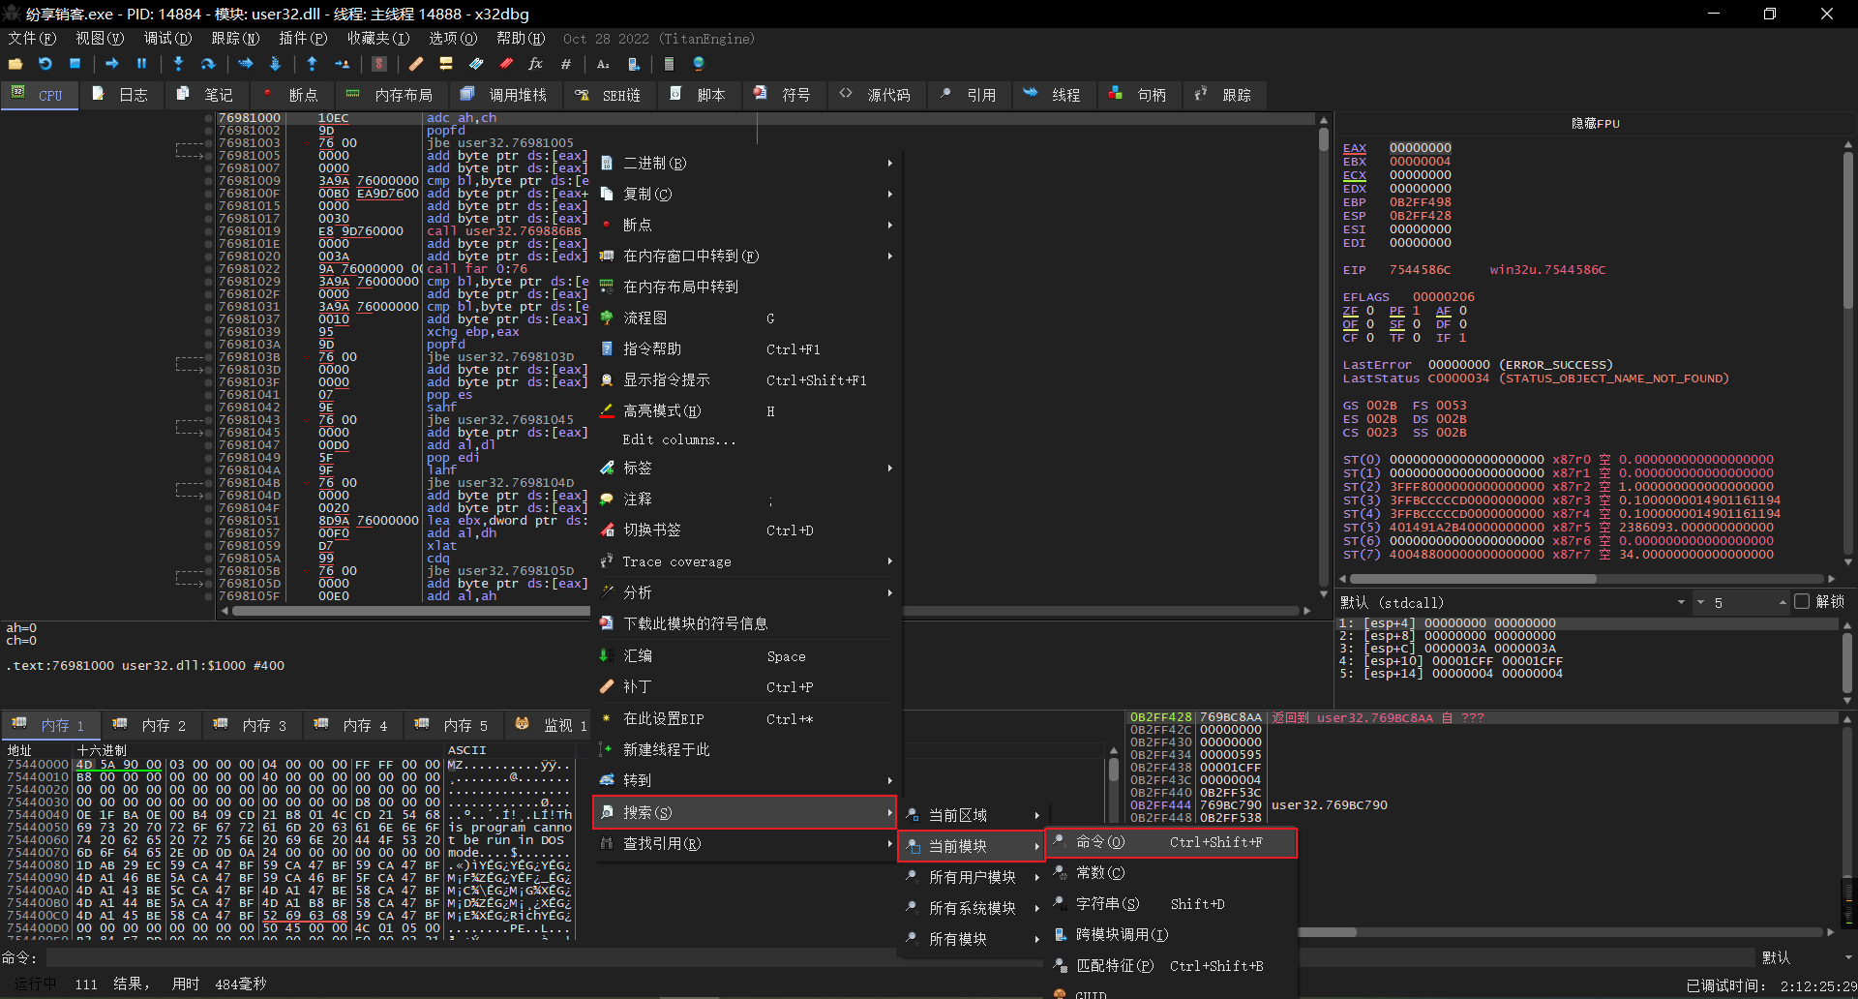
Task: Enable the 解锁 checkbox
Action: click(1802, 602)
